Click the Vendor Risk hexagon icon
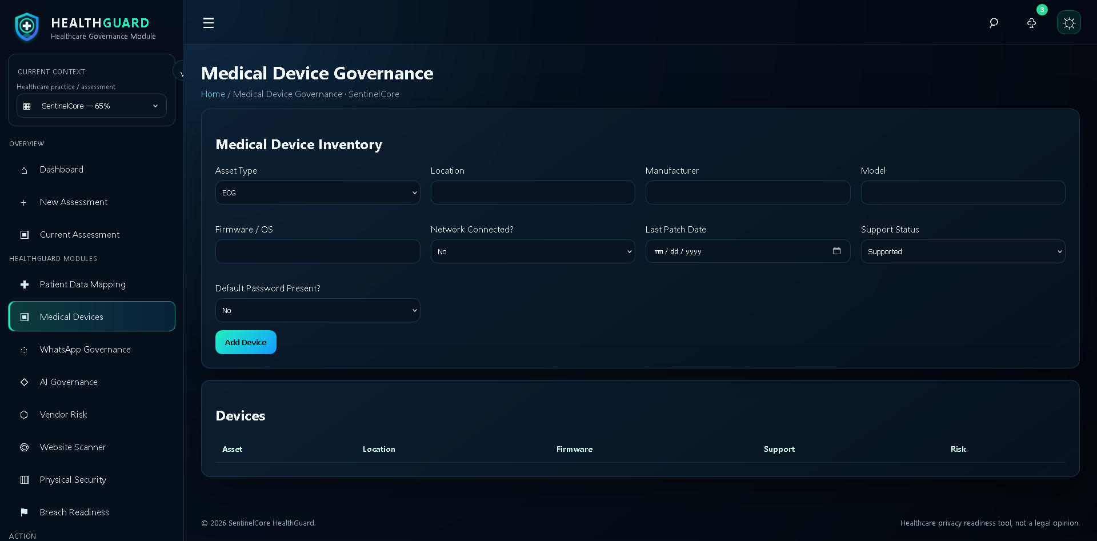This screenshot has width=1097, height=541. (x=24, y=415)
